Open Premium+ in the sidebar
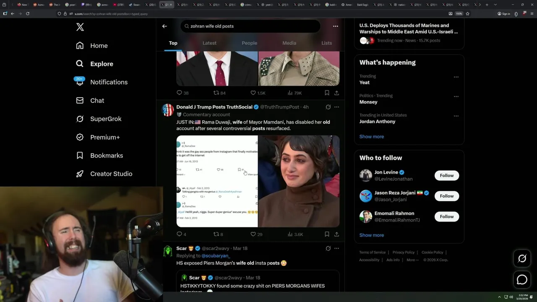The width and height of the screenshot is (537, 302). click(98, 137)
